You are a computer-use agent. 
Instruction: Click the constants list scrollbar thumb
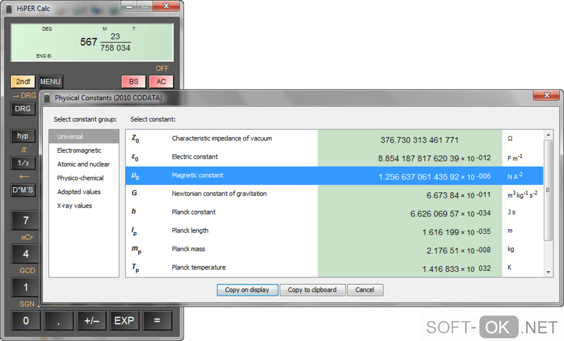pos(548,190)
